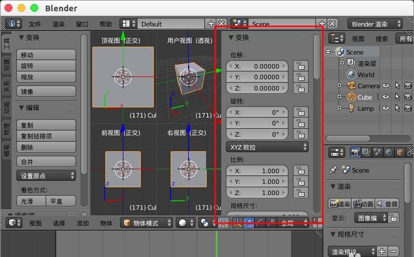414x257 pixels.
Task: Select the Scene tab icon in Properties
Action: click(x=377, y=152)
